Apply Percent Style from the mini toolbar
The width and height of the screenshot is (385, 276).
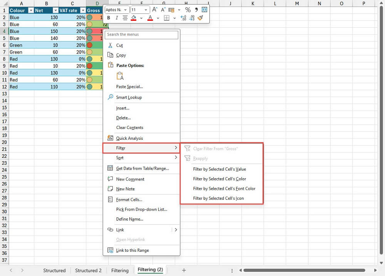(x=188, y=10)
